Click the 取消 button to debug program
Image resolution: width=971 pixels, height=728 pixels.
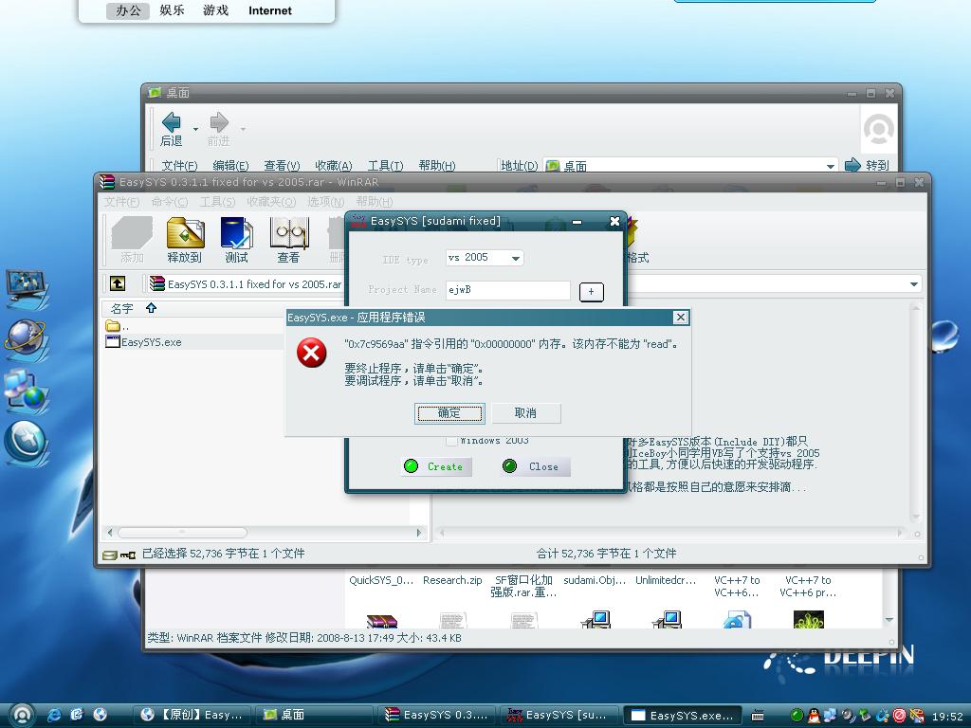click(x=525, y=413)
